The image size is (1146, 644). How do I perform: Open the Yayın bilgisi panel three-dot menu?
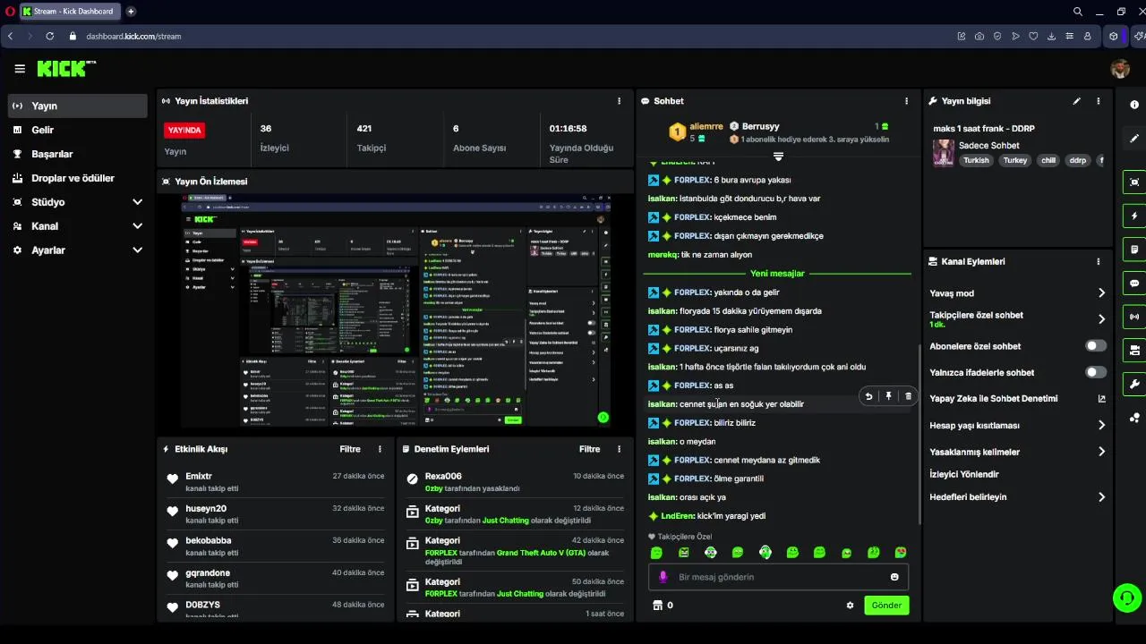tap(1099, 101)
